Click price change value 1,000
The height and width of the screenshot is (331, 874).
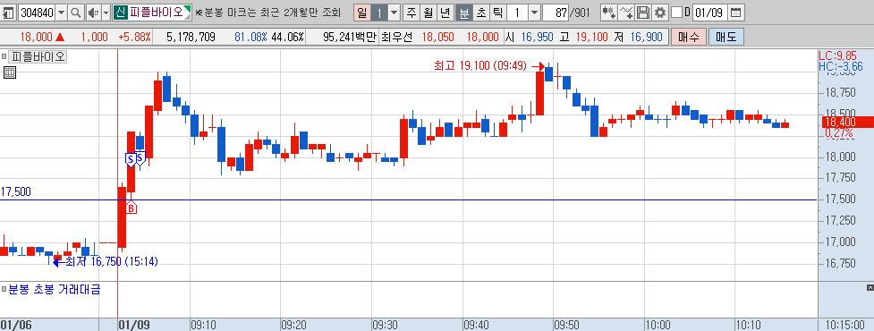tap(94, 38)
